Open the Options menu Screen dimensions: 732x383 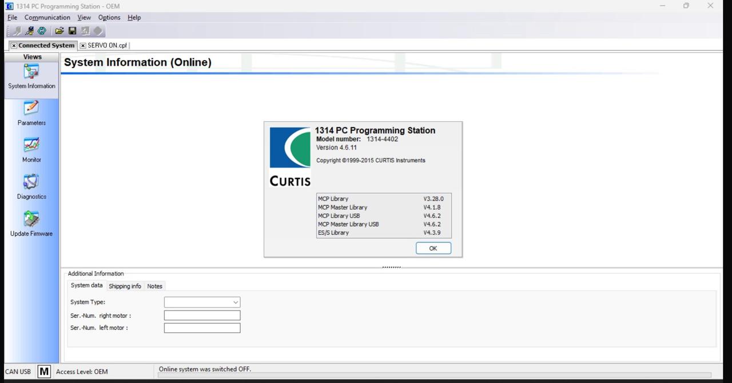coord(109,18)
